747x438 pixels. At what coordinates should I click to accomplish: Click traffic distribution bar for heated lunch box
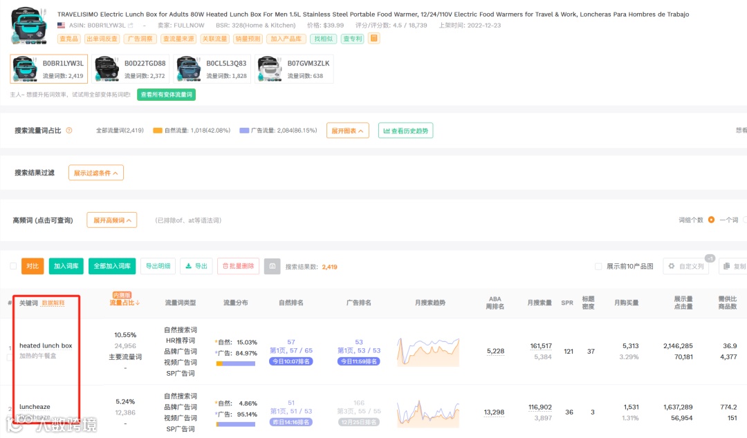click(x=236, y=363)
